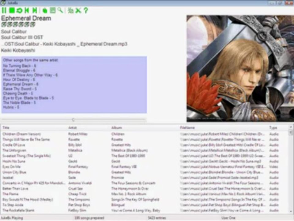Select 'Hubris - 5' in artist songs
The image size is (294, 221).
tap(11, 107)
